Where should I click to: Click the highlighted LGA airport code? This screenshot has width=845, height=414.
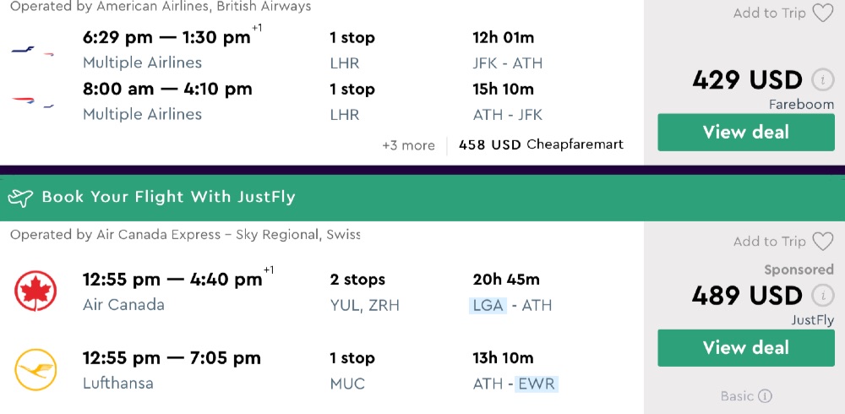pyautogui.click(x=489, y=306)
